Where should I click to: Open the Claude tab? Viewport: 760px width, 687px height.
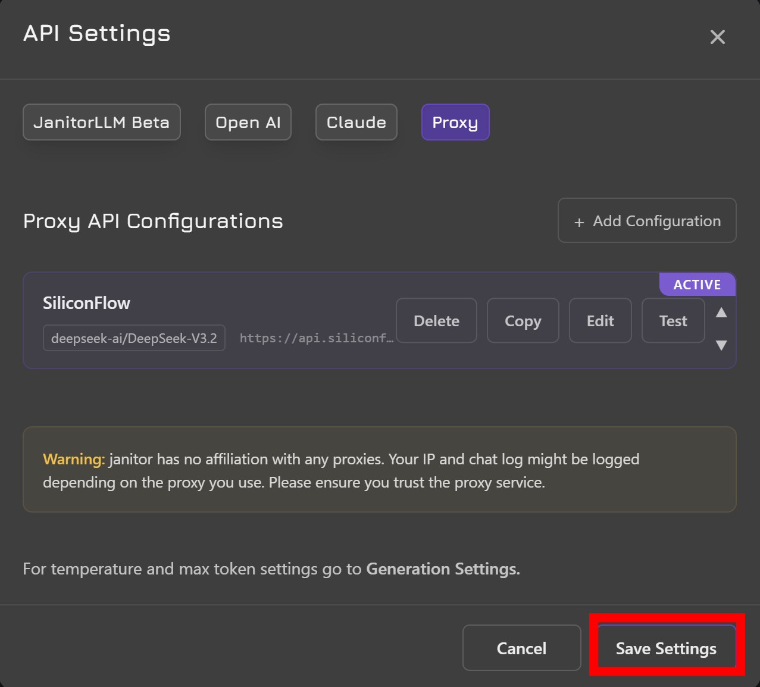tap(356, 122)
